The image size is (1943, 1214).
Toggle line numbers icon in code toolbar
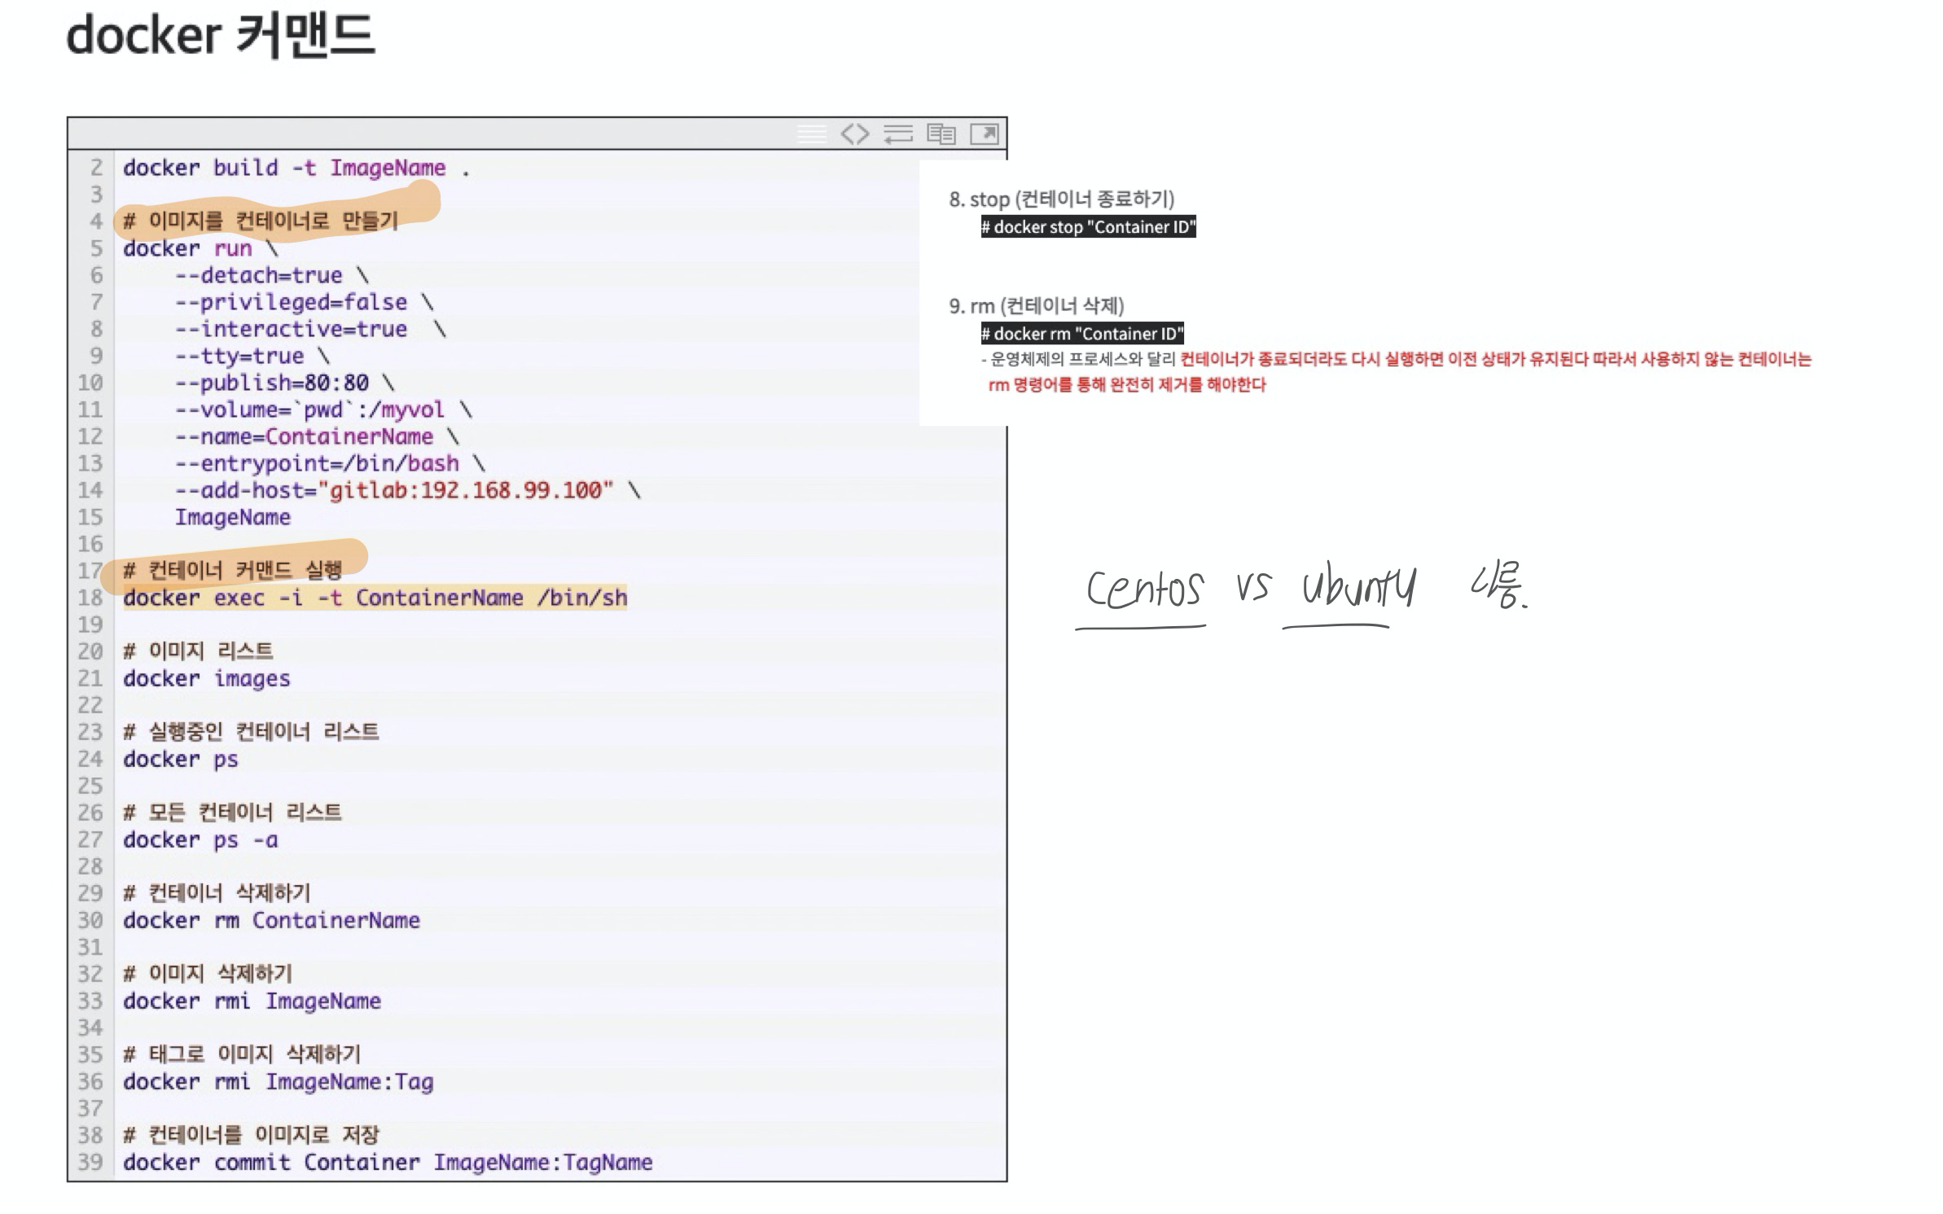point(811,134)
